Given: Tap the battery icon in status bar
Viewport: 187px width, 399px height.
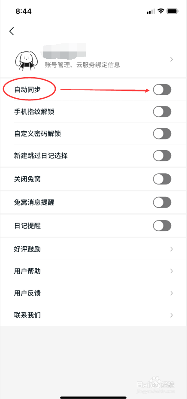Looking at the screenshot, I should point(173,11).
